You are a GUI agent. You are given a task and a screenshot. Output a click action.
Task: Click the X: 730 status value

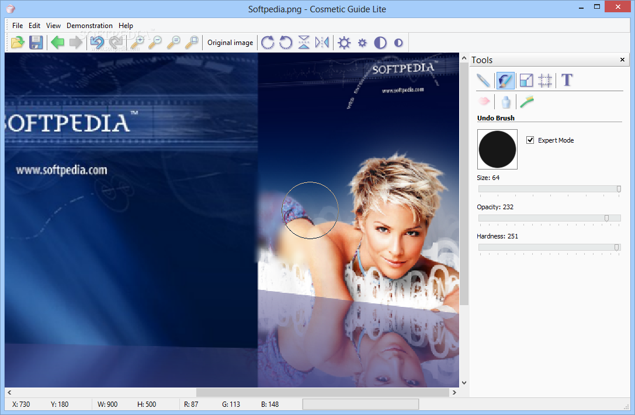(21, 404)
